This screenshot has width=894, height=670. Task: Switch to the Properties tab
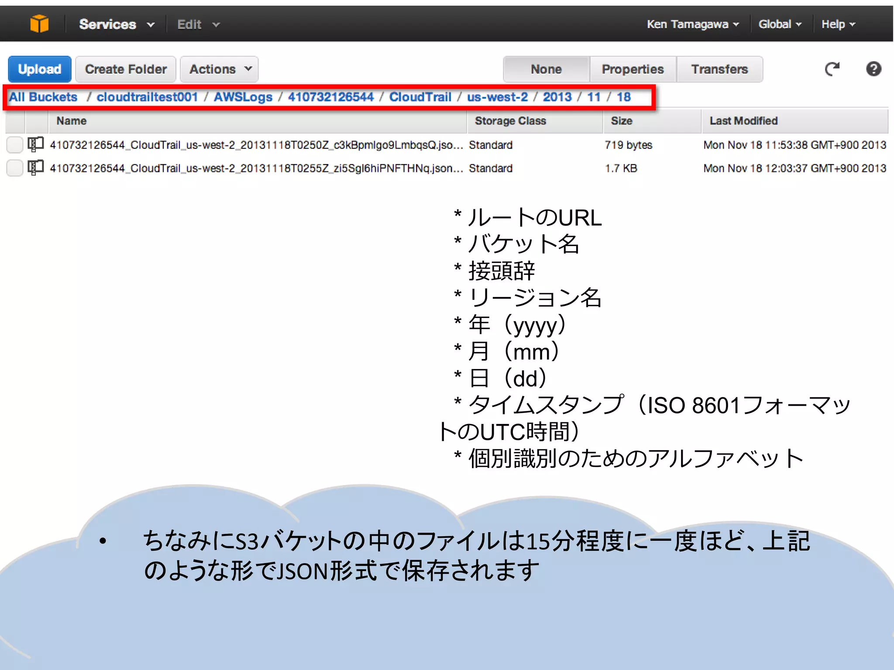633,69
